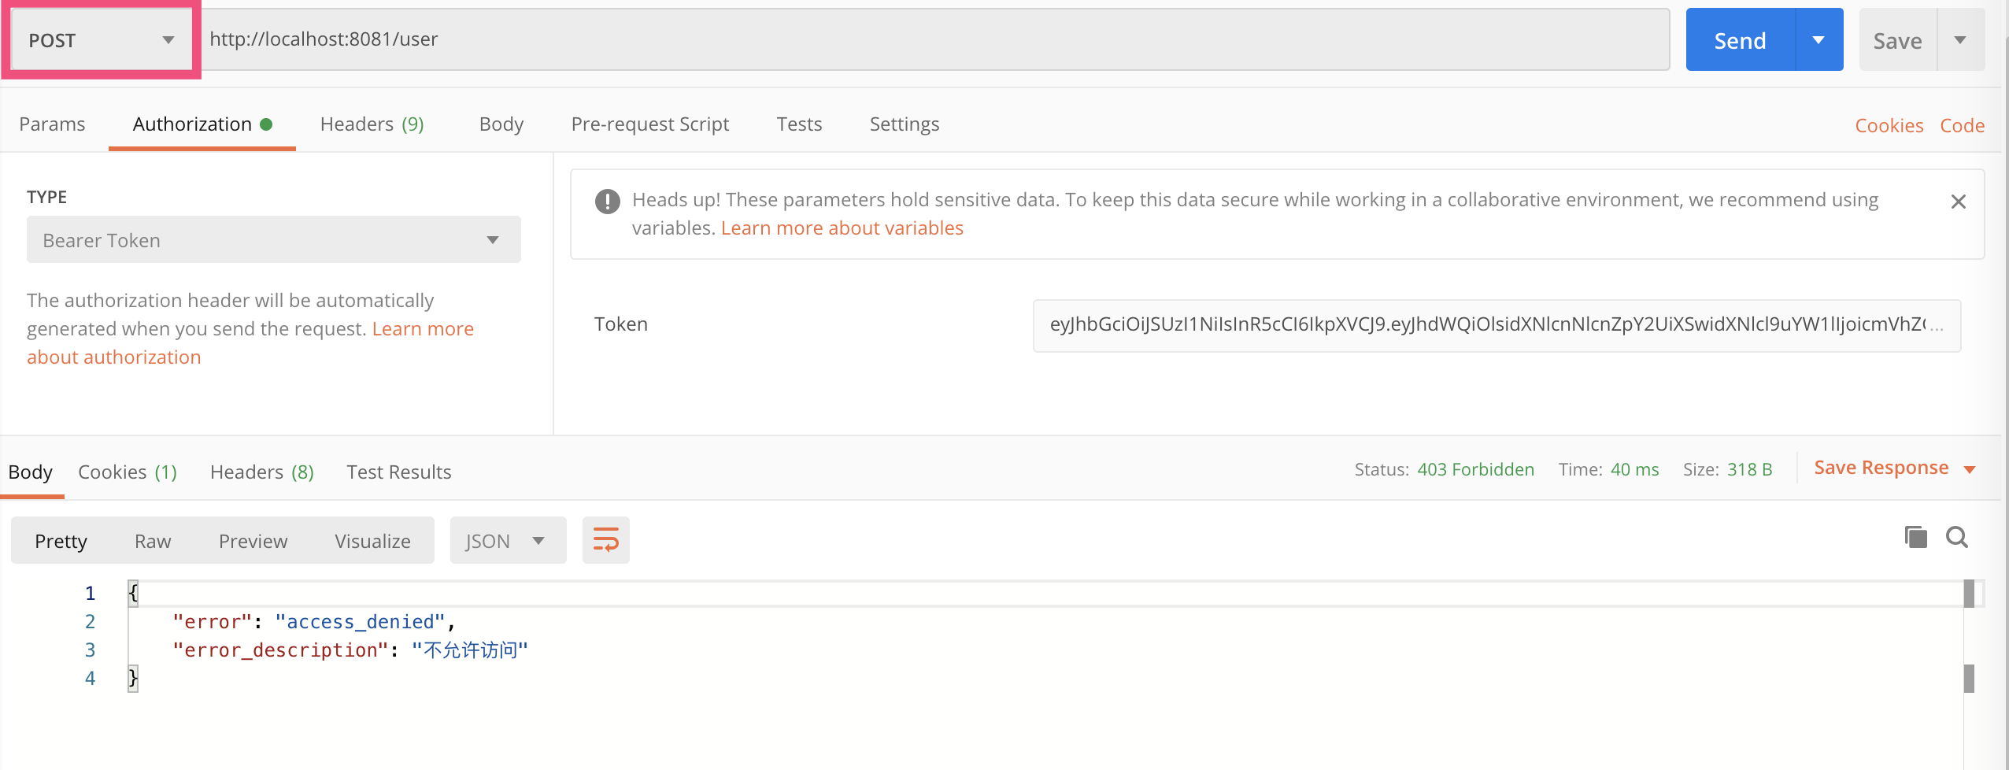Image resolution: width=2009 pixels, height=770 pixels.
Task: Dismiss the Heads up warning banner
Action: pyautogui.click(x=1959, y=202)
